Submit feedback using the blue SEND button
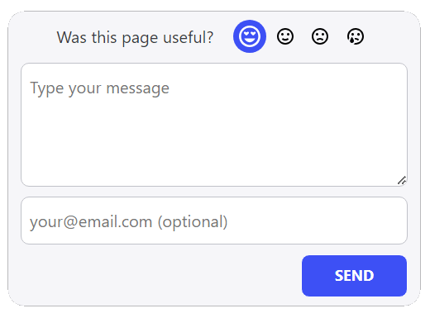430x318 pixels. (x=354, y=276)
